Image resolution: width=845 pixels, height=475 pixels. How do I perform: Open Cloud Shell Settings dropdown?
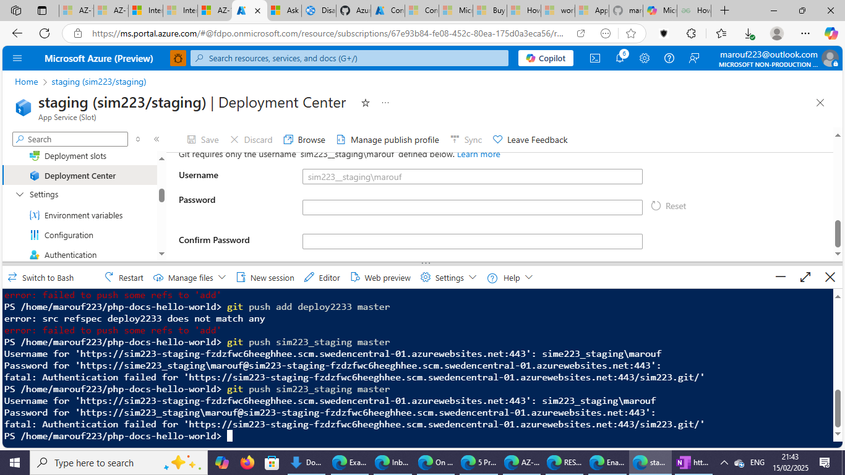[x=448, y=278]
